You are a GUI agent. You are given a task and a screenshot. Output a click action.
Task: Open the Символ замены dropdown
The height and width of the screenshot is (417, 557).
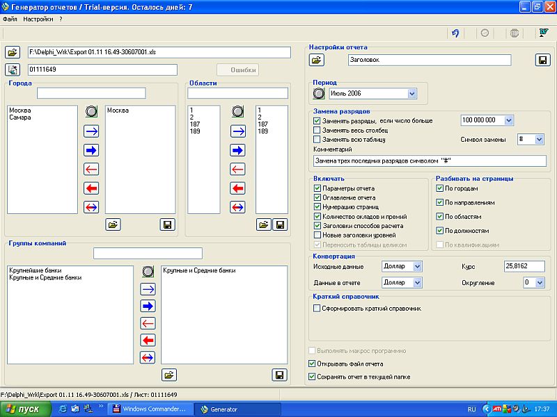pyautogui.click(x=538, y=140)
